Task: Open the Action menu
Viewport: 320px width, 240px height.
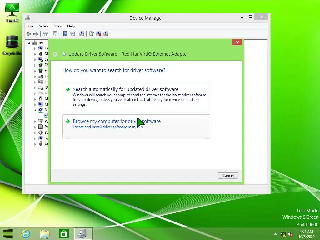Action: [x=44, y=26]
